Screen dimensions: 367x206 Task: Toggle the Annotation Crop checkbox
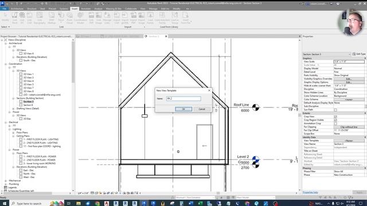335,124
